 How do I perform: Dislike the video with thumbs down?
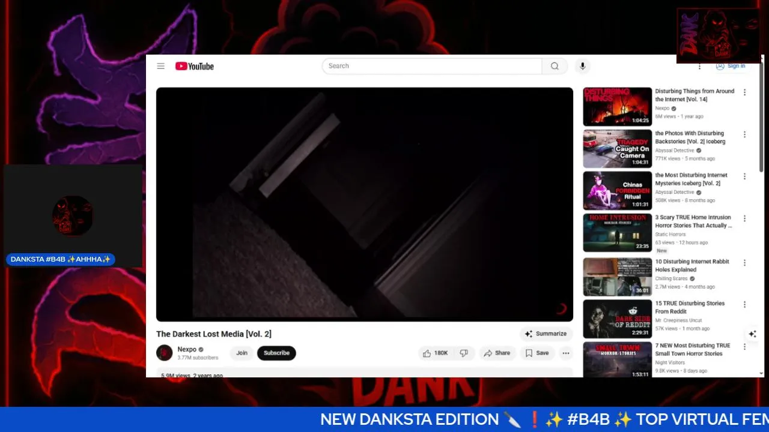pos(464,353)
